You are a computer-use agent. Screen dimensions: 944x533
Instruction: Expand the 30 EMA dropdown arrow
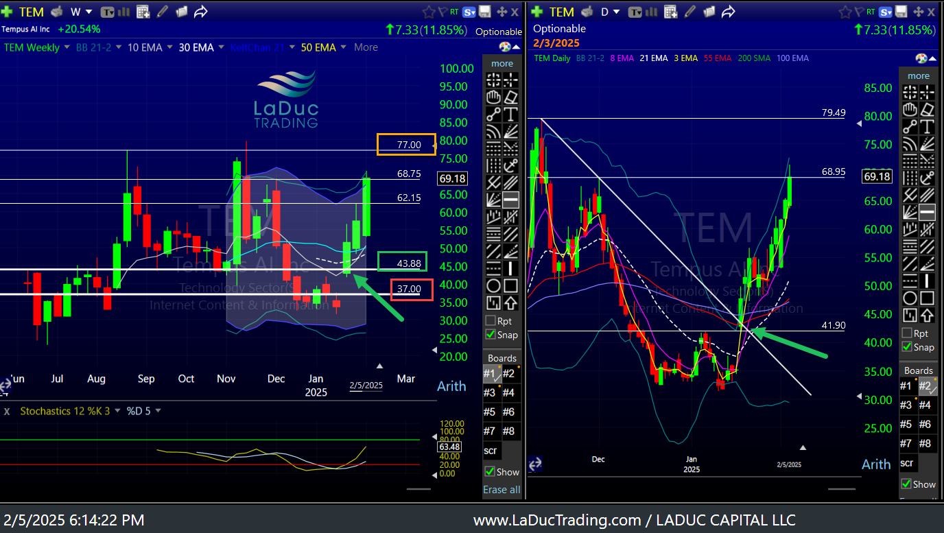pyautogui.click(x=220, y=47)
